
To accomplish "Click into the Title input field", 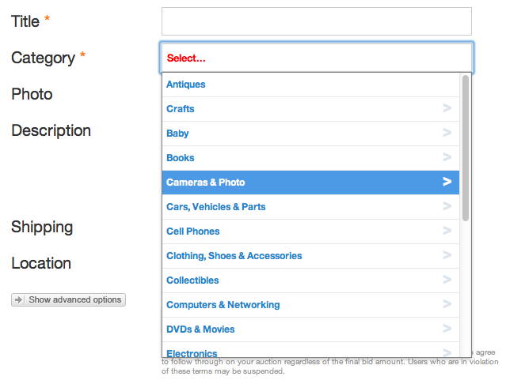I will tap(317, 21).
